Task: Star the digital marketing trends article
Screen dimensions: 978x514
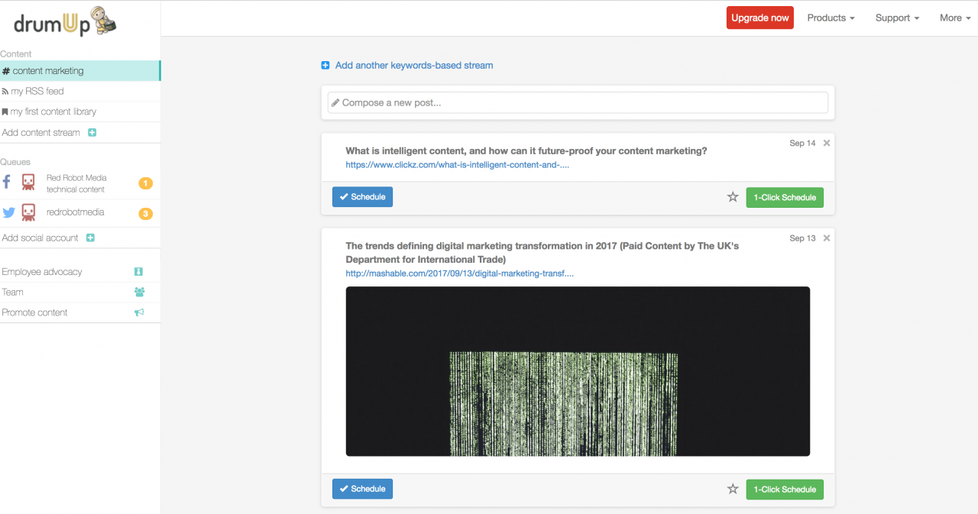Action: point(733,489)
